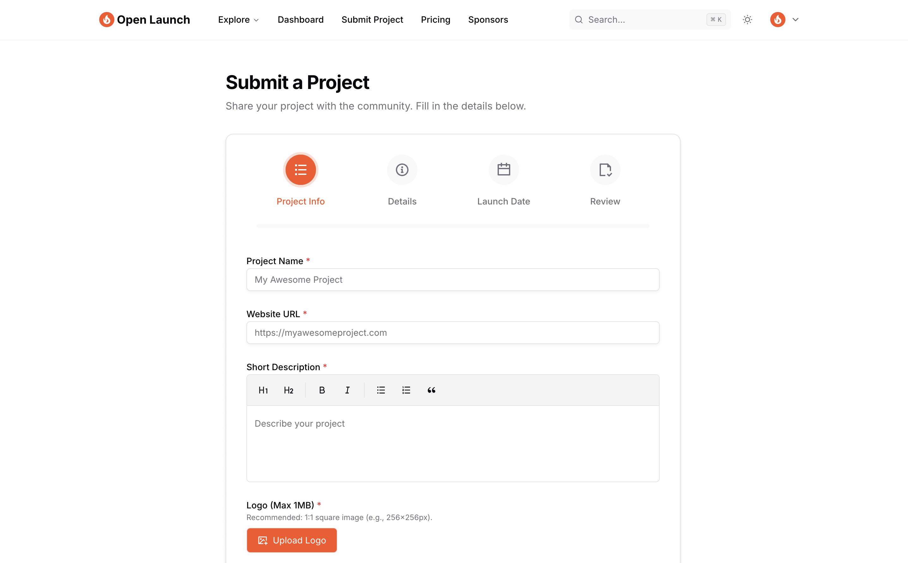908x563 pixels.
Task: Focus the Website URL input field
Action: click(x=453, y=333)
